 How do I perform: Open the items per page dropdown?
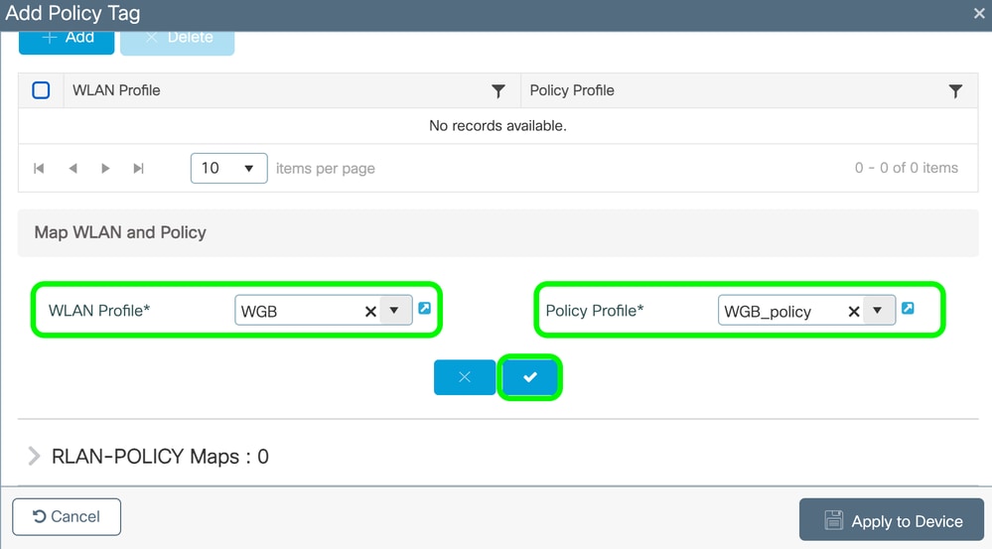click(229, 168)
